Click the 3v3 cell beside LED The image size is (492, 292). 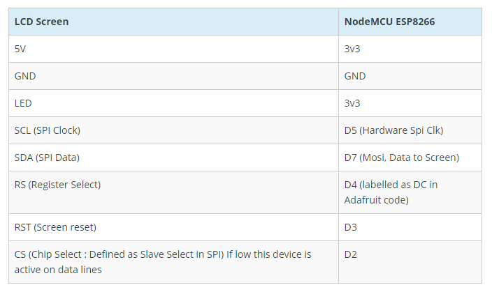pyautogui.click(x=410, y=103)
